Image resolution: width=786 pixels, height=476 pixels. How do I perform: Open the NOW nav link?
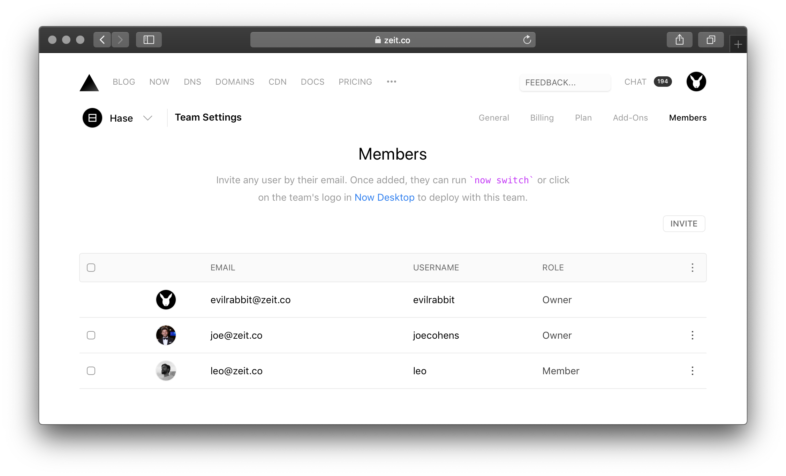pyautogui.click(x=159, y=82)
